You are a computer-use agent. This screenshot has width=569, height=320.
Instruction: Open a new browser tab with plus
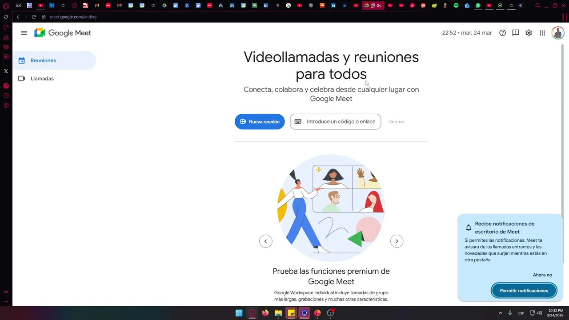[x=521, y=5]
